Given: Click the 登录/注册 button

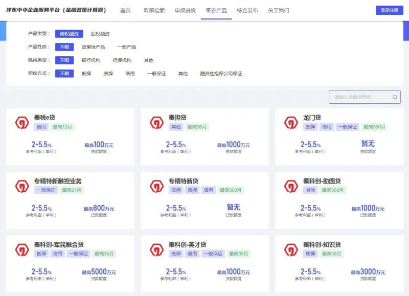Looking at the screenshot, I should [x=389, y=10].
